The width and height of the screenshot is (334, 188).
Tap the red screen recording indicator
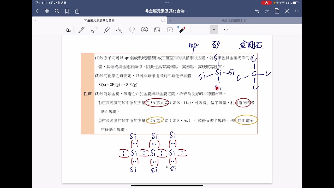(x=266, y=3)
